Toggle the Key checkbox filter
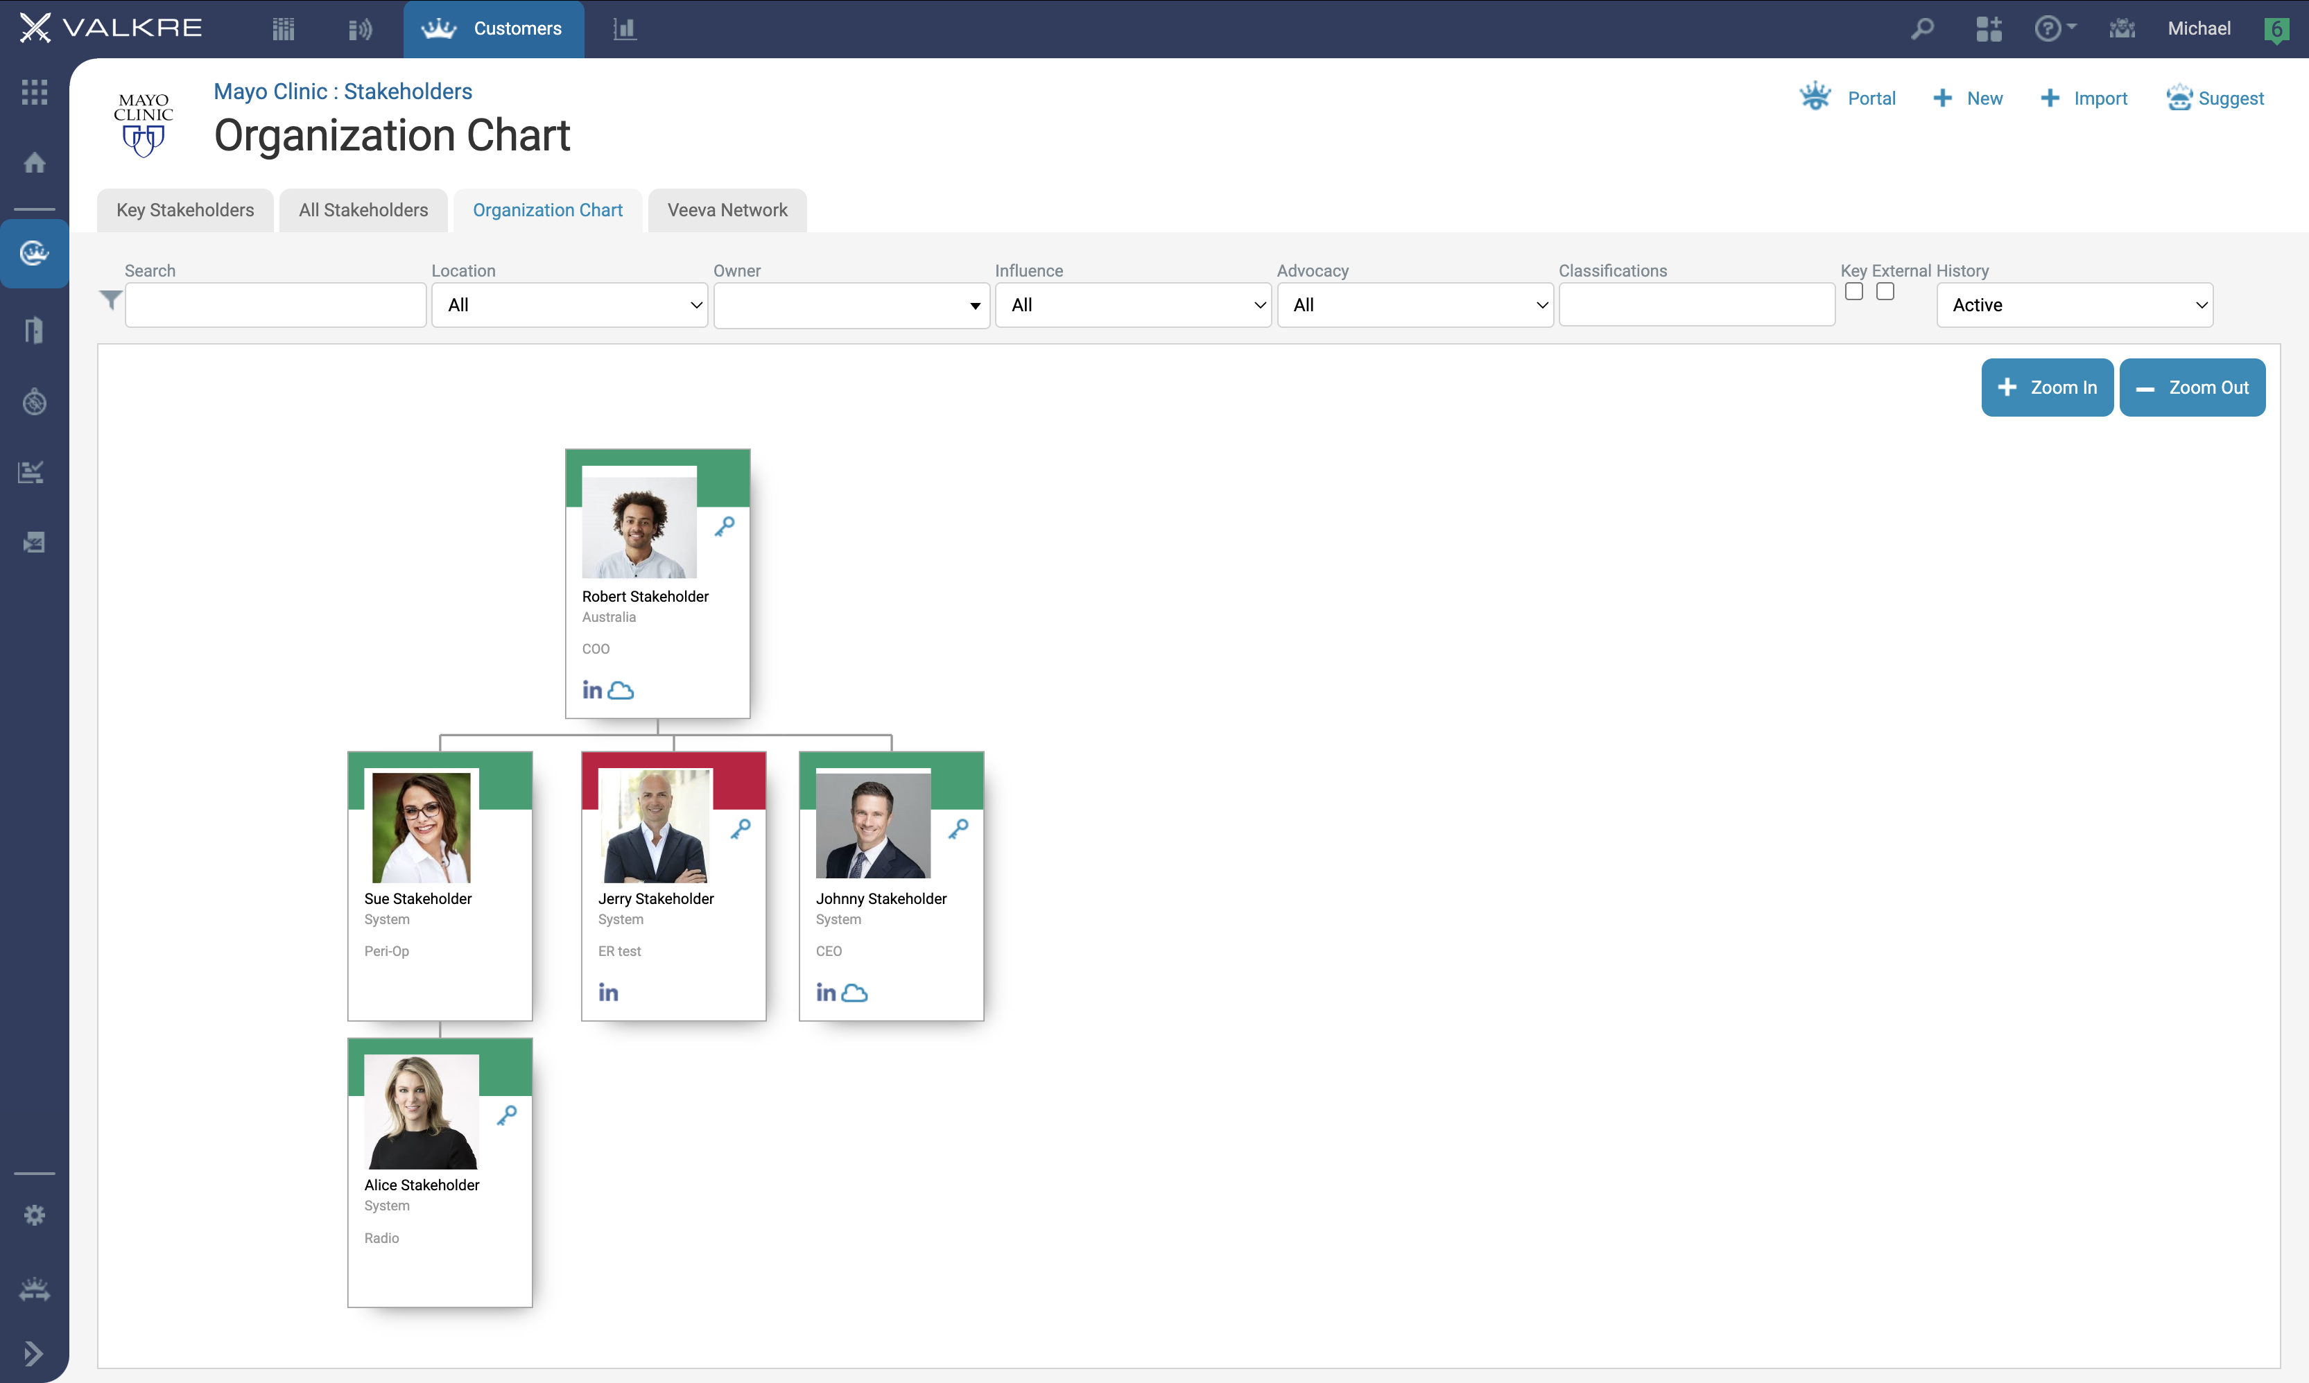This screenshot has width=2309, height=1383. pos(1853,292)
